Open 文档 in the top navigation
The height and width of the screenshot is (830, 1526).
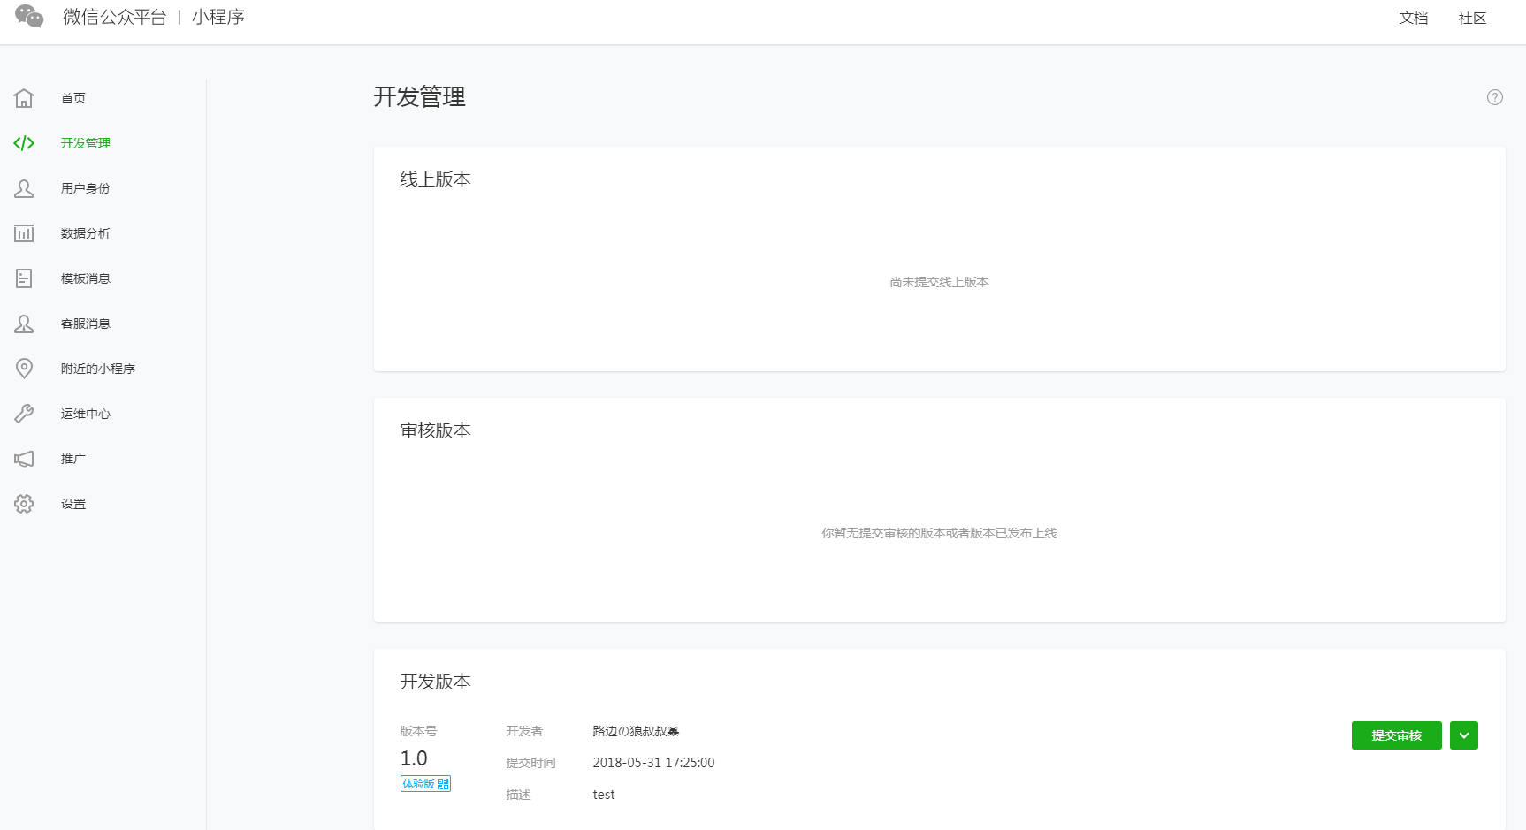click(x=1413, y=19)
